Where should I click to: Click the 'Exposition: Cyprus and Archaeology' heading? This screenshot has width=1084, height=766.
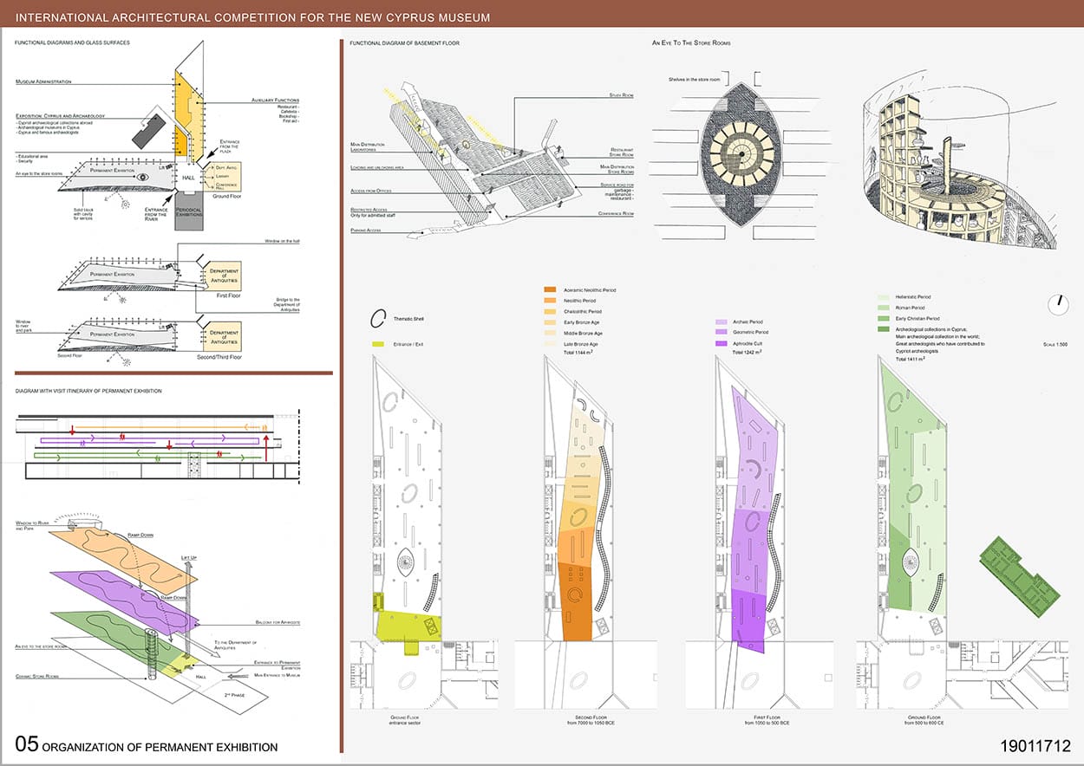click(60, 115)
